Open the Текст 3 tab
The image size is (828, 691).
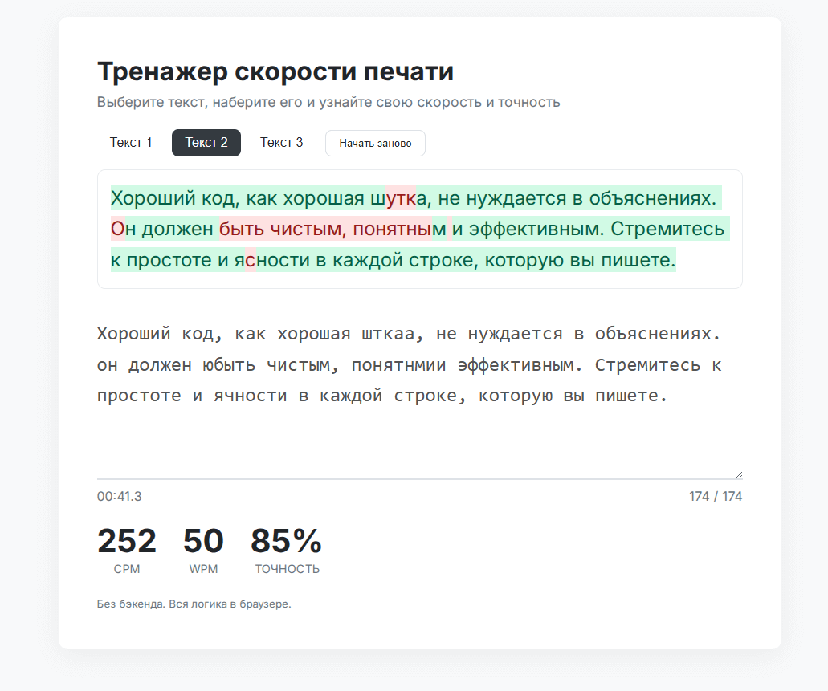[x=281, y=143]
